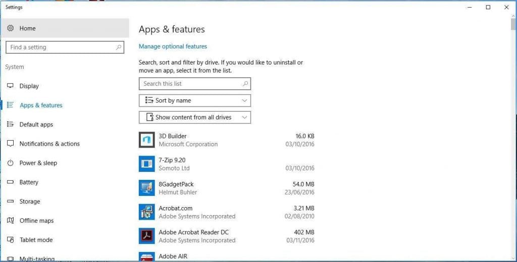Click the Display monitor icon in sidebar

click(x=10, y=86)
